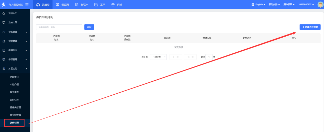This screenshot has width=324, height=132.
Task: Click the 边缘端组名 search input field
Action: click(59, 27)
